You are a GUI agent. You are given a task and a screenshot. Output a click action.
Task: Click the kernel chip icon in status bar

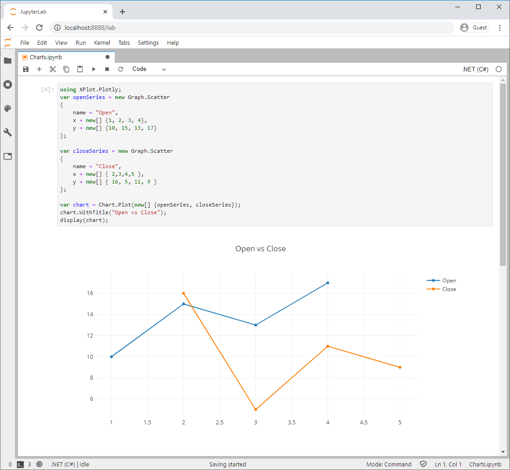coord(39,464)
